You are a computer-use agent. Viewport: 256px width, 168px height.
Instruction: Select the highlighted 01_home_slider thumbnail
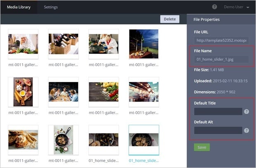[144, 140]
